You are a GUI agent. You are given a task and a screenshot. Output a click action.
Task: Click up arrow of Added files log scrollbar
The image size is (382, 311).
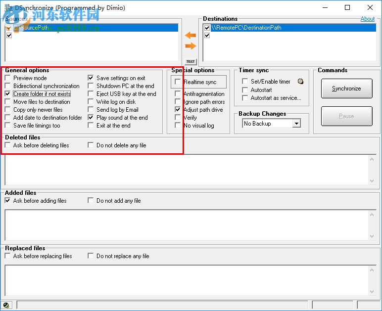tap(372, 215)
